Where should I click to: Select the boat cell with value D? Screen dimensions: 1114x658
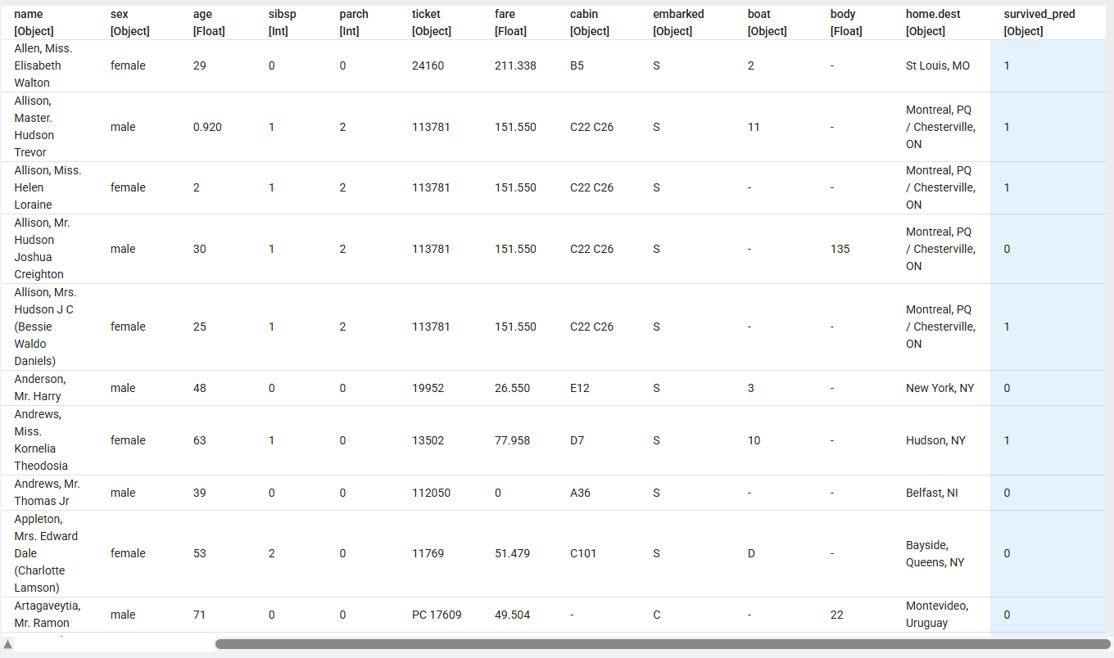tap(751, 553)
